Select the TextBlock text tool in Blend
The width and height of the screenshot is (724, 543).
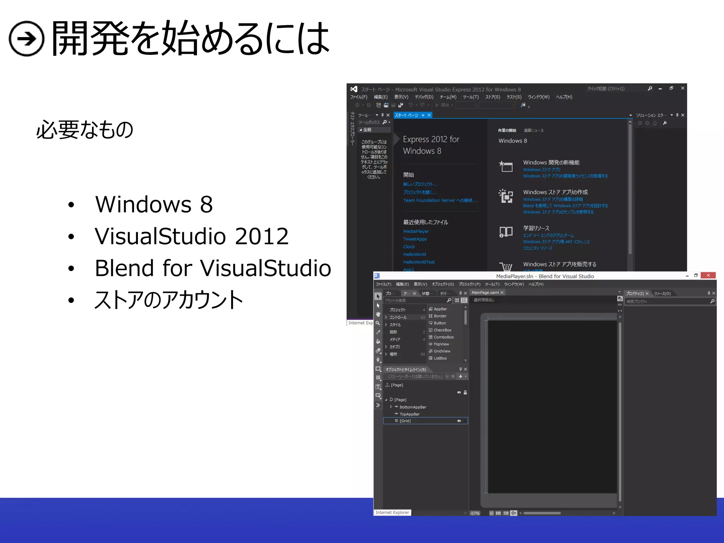click(378, 387)
